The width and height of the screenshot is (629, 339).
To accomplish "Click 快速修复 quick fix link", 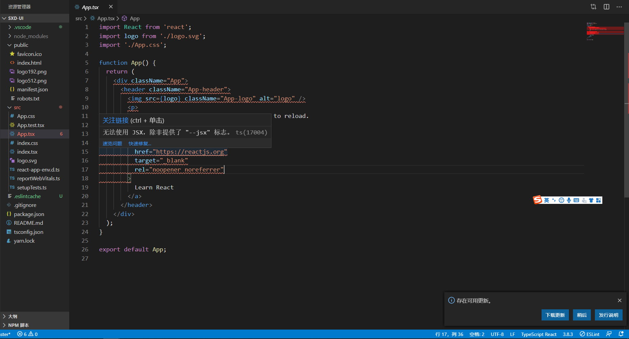I will pos(140,144).
